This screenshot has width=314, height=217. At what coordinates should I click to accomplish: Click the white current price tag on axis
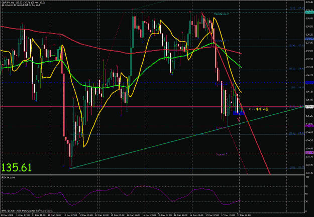tap(309, 107)
